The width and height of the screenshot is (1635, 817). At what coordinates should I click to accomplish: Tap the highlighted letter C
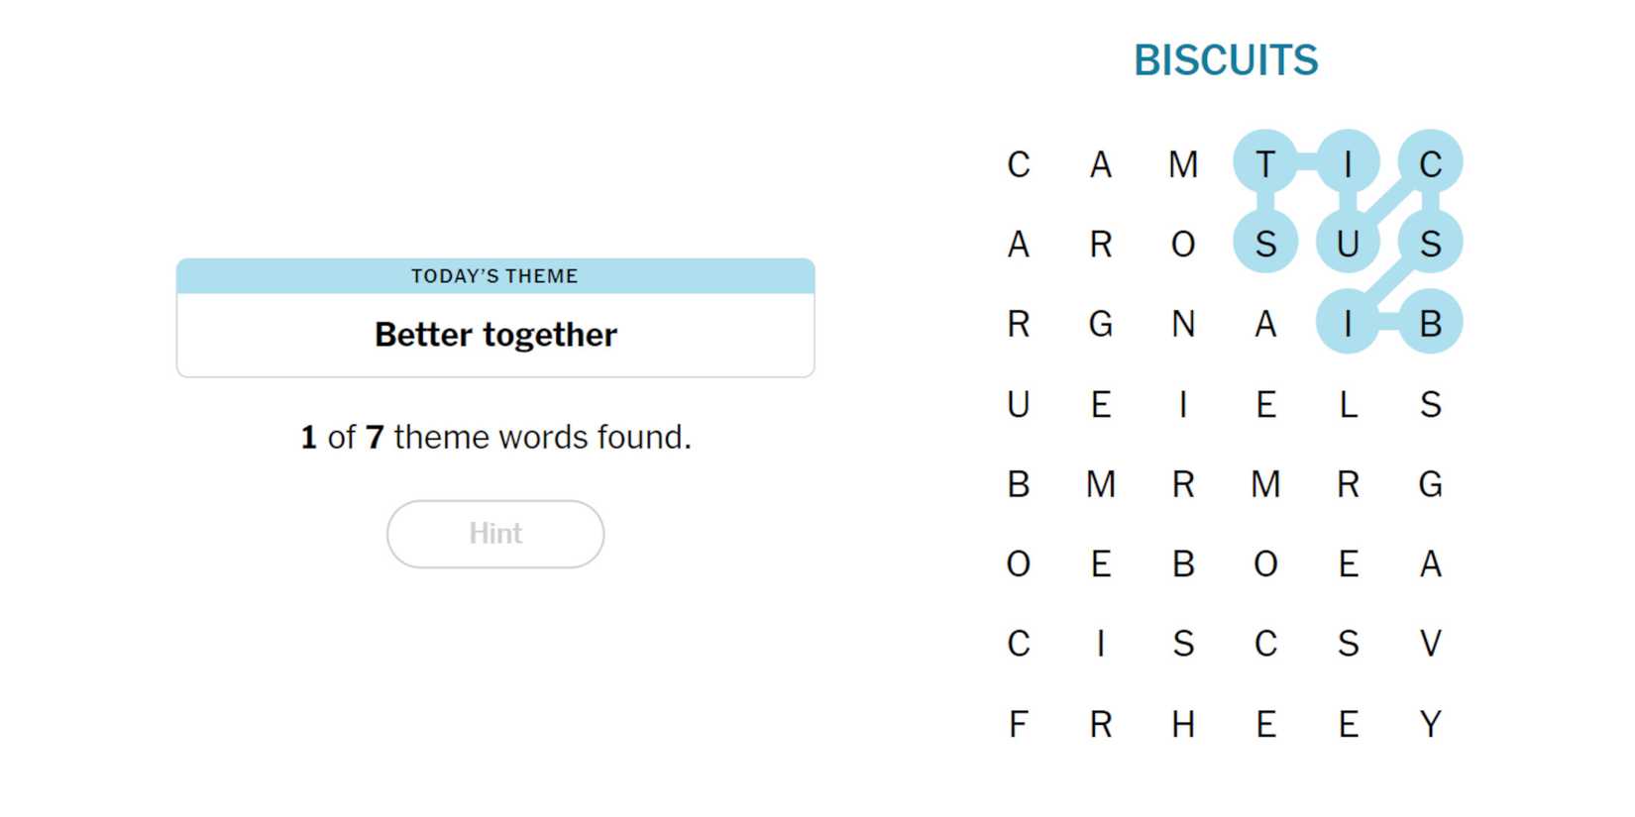click(x=1430, y=163)
